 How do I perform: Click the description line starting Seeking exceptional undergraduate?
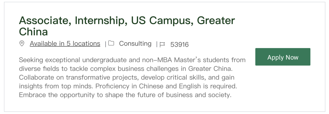point(132,60)
